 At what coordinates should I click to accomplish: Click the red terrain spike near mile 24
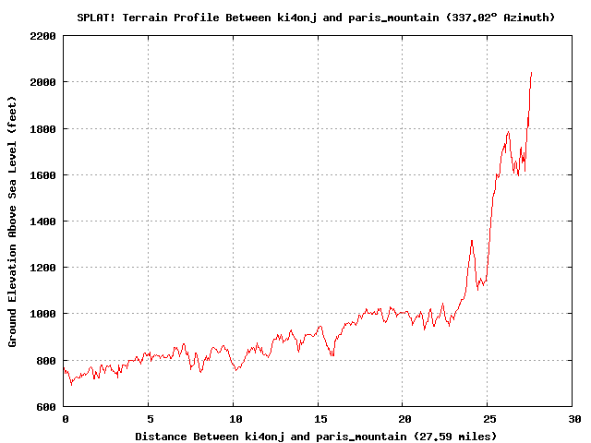coord(472,241)
